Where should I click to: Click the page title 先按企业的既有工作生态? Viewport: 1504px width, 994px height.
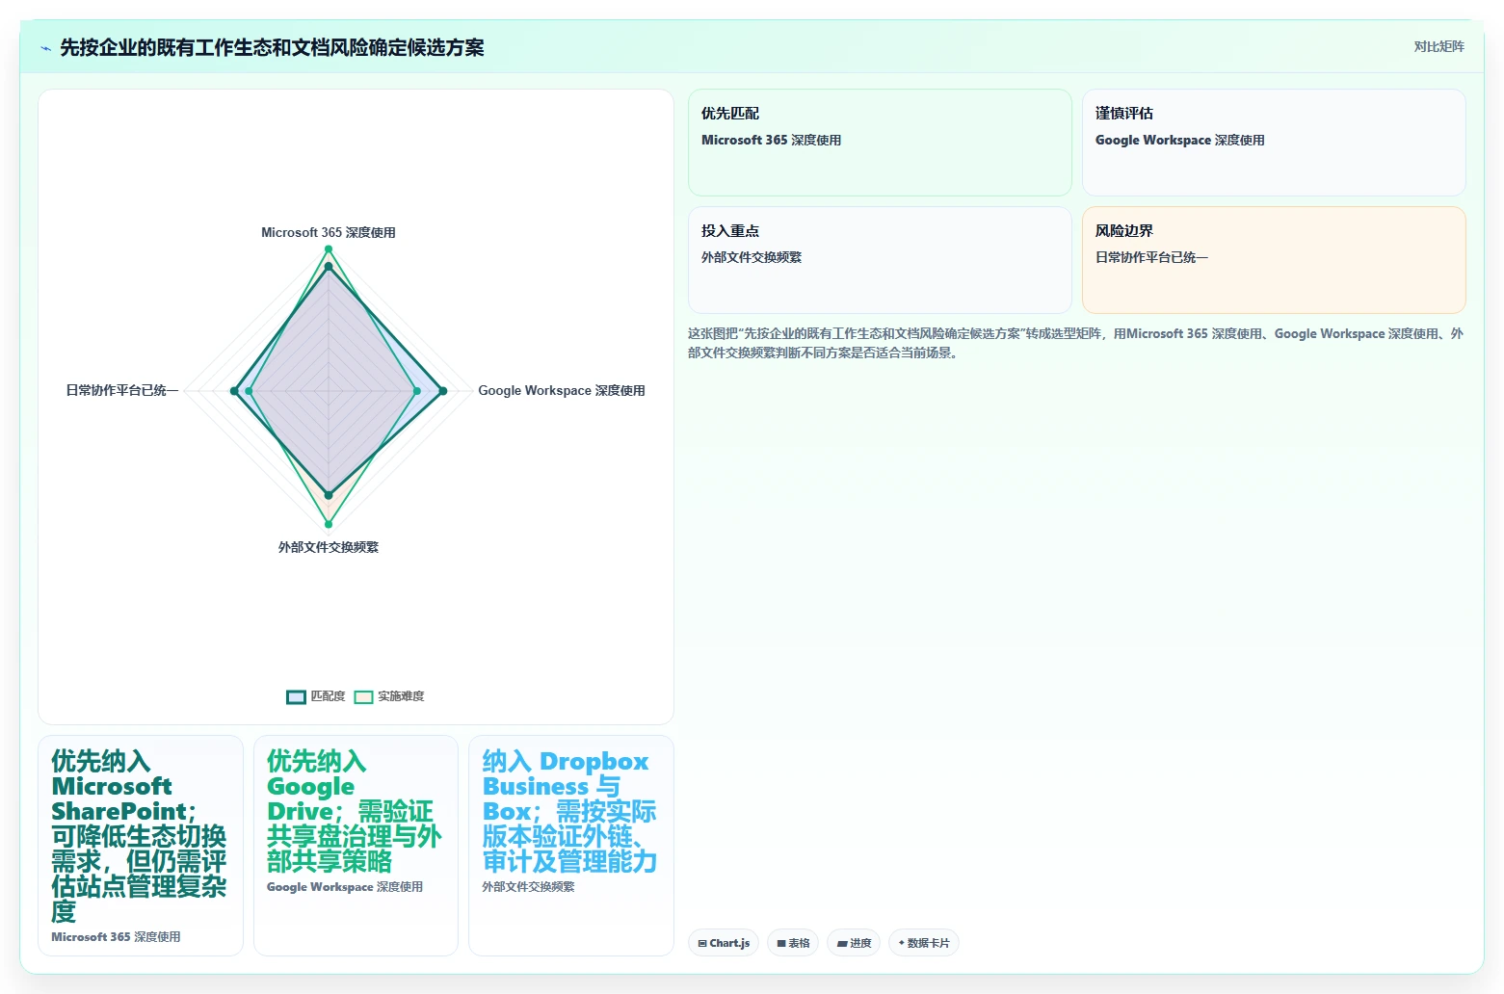pyautogui.click(x=272, y=48)
